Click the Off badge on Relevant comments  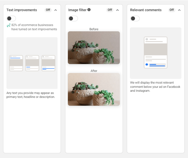pyautogui.click(x=172, y=10)
